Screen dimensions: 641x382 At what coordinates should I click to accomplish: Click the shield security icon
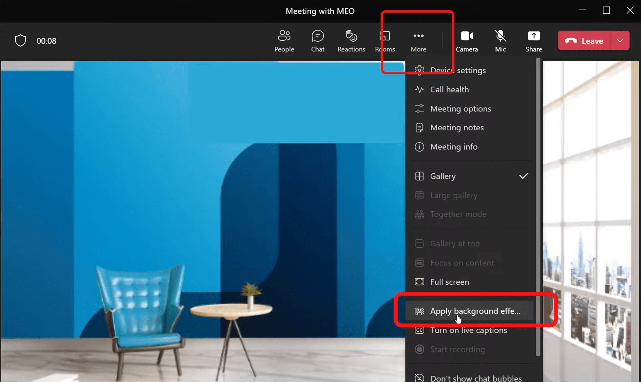pyautogui.click(x=20, y=40)
